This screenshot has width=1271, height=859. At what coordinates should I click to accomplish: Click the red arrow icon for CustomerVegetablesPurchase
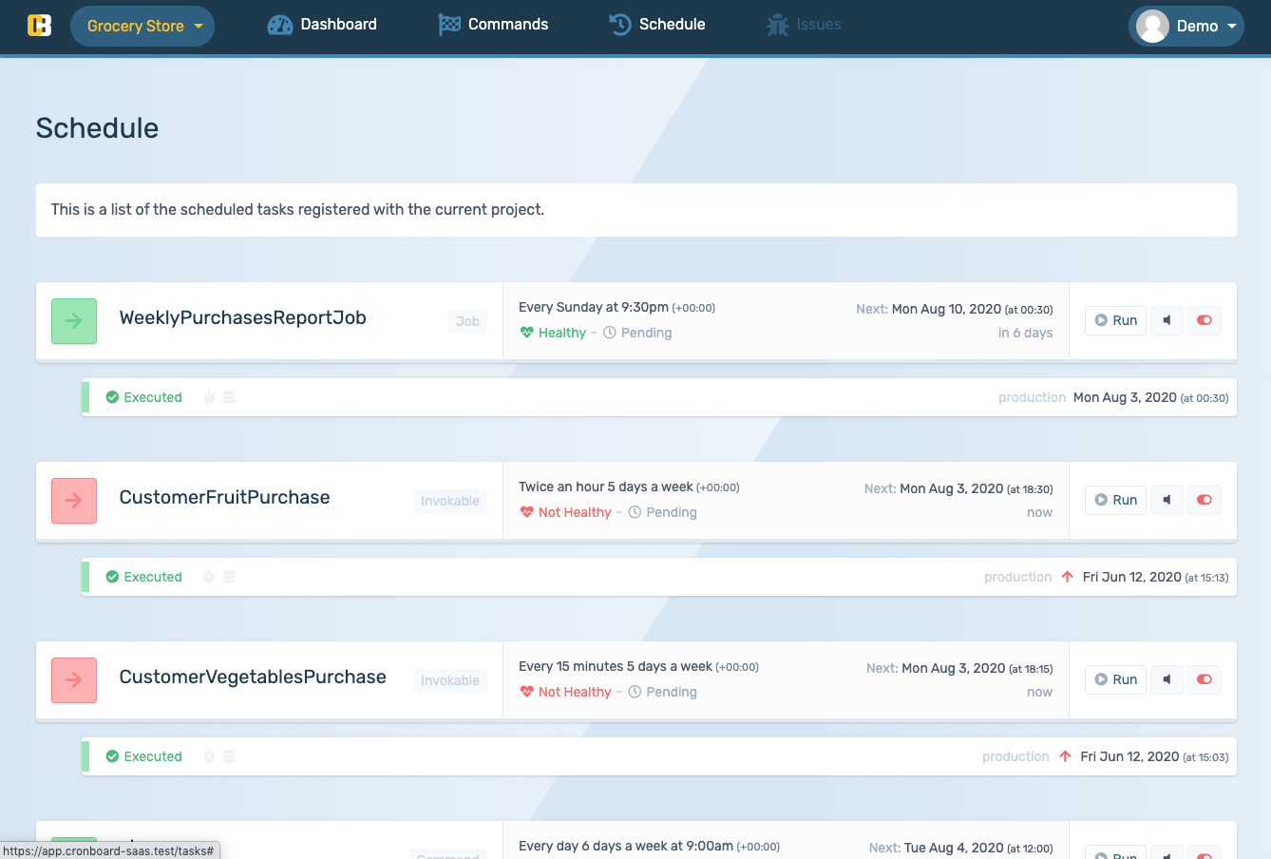pyautogui.click(x=74, y=680)
